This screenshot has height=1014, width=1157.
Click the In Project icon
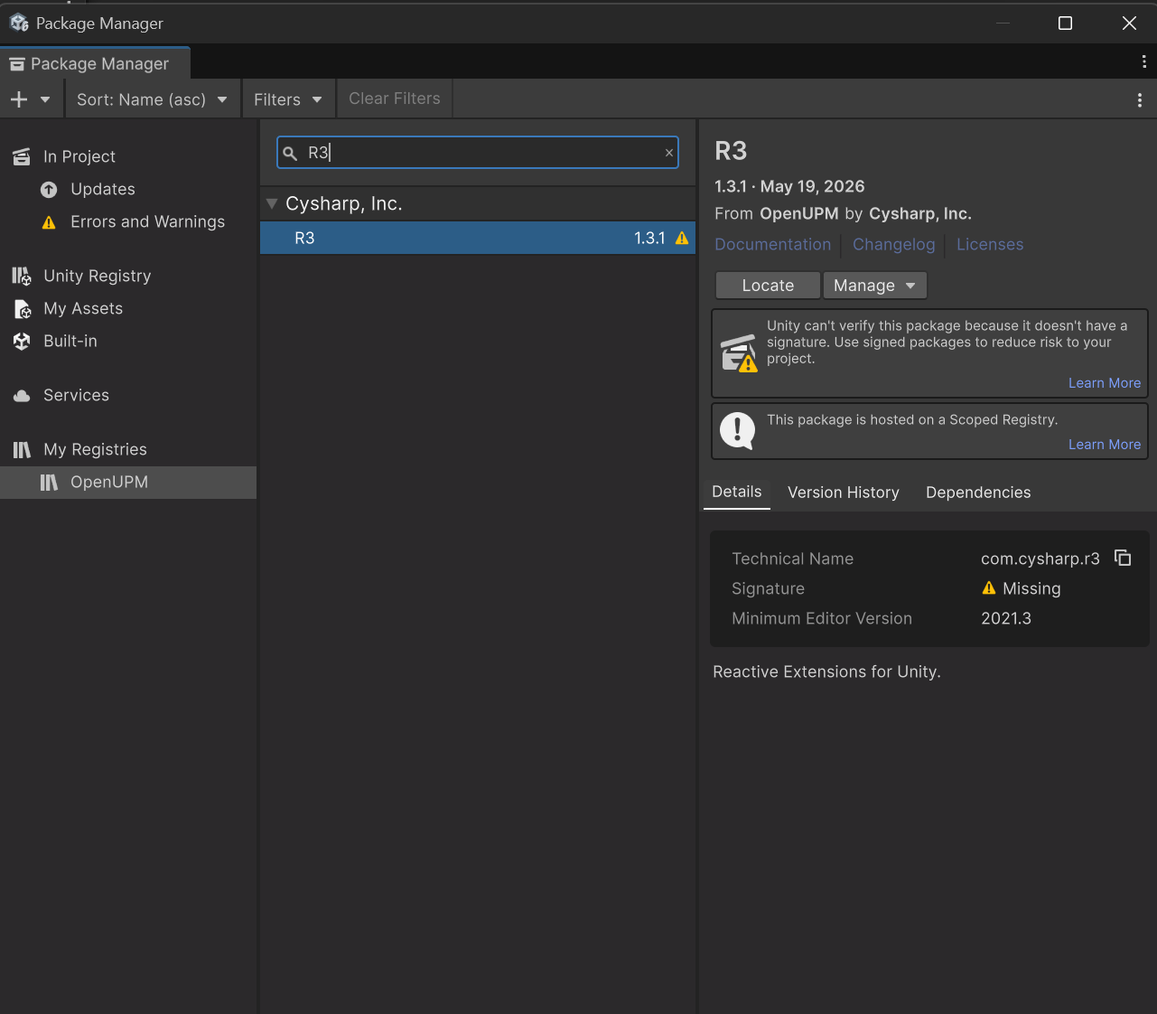[22, 156]
